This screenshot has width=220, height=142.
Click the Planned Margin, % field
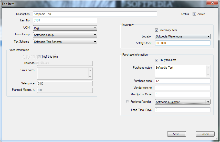[65, 90]
